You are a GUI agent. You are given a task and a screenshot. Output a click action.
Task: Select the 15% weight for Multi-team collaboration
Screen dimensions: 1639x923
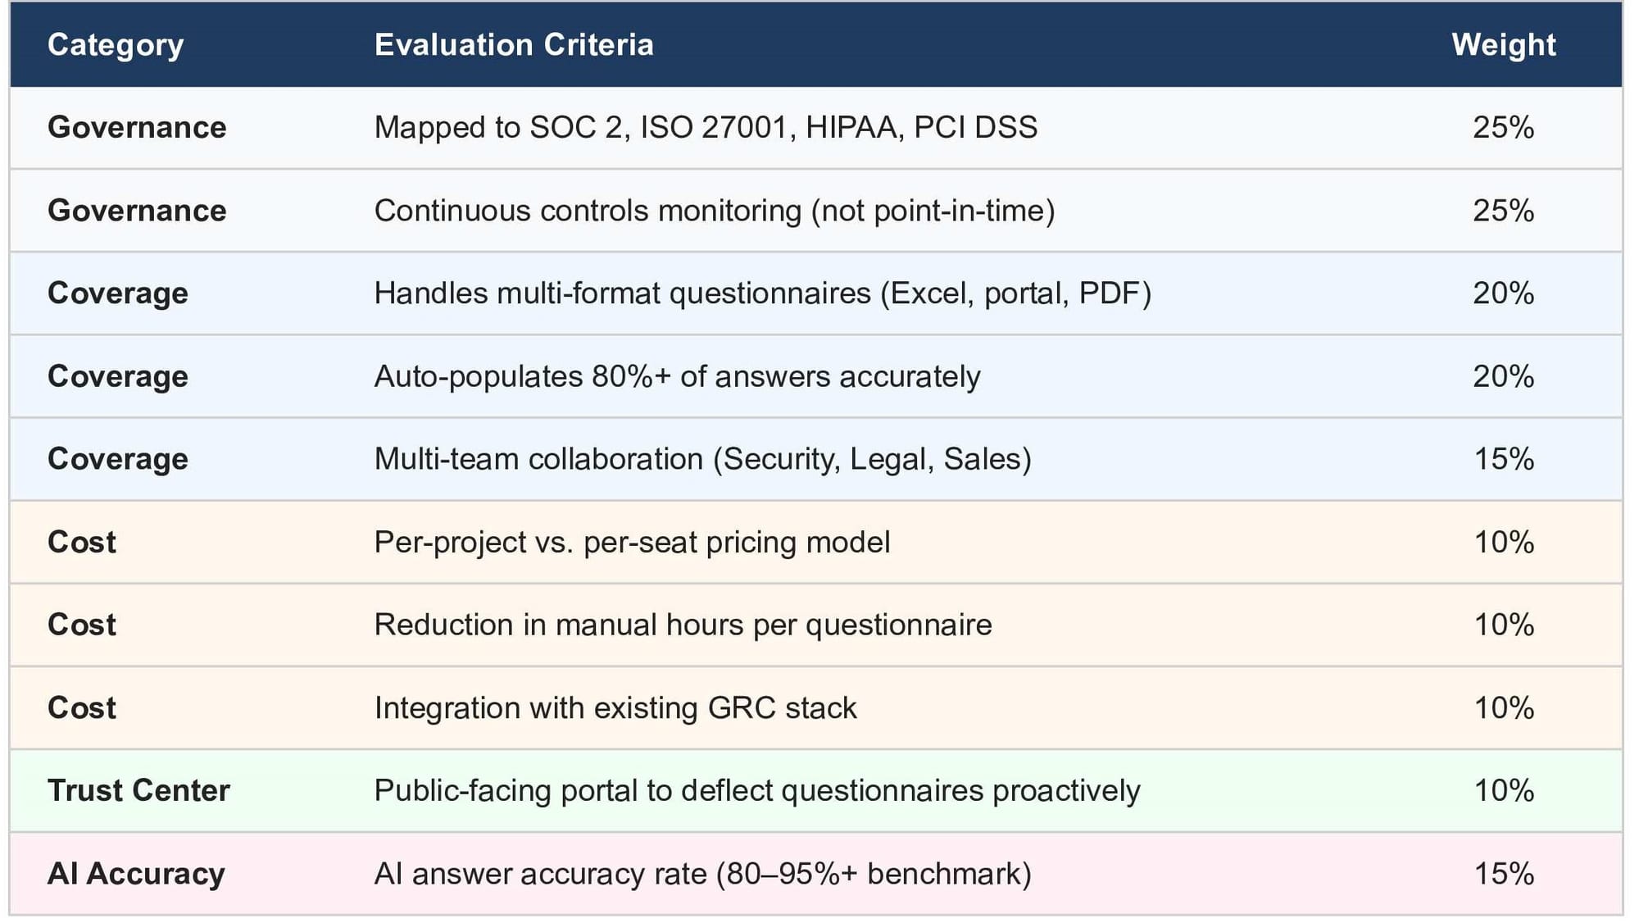(1503, 459)
